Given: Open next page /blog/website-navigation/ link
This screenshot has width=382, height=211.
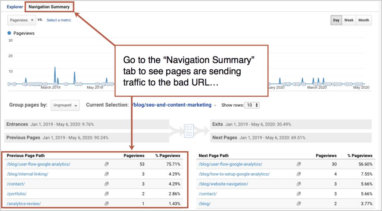Looking at the screenshot, I should point(223,184).
